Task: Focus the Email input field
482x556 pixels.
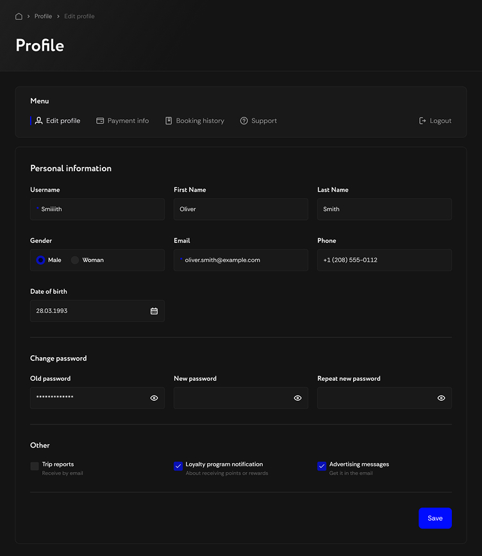Action: coord(241,260)
